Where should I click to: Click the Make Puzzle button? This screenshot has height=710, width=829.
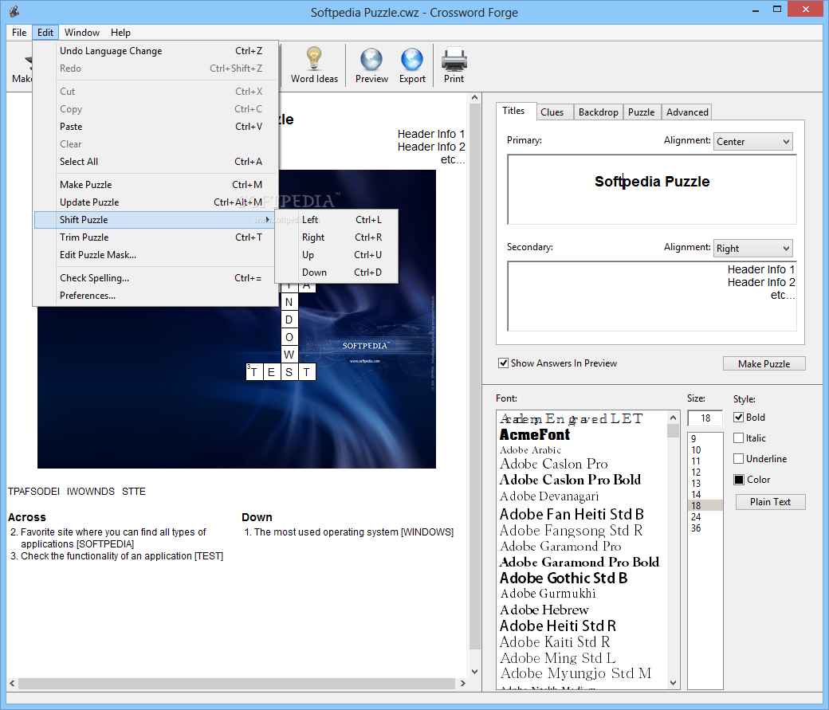764,363
